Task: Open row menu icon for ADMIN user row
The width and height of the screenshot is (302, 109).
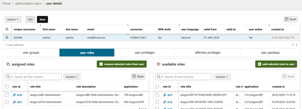Action: click(x=7, y=38)
